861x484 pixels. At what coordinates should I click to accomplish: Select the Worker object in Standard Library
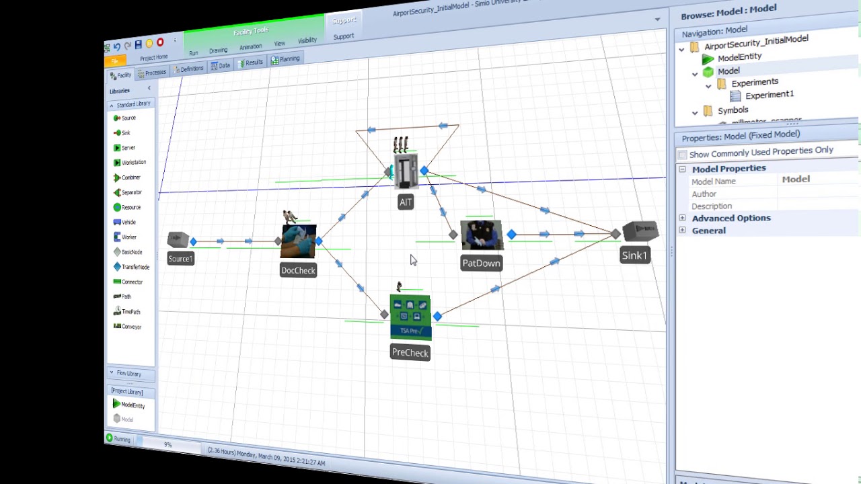pos(125,237)
